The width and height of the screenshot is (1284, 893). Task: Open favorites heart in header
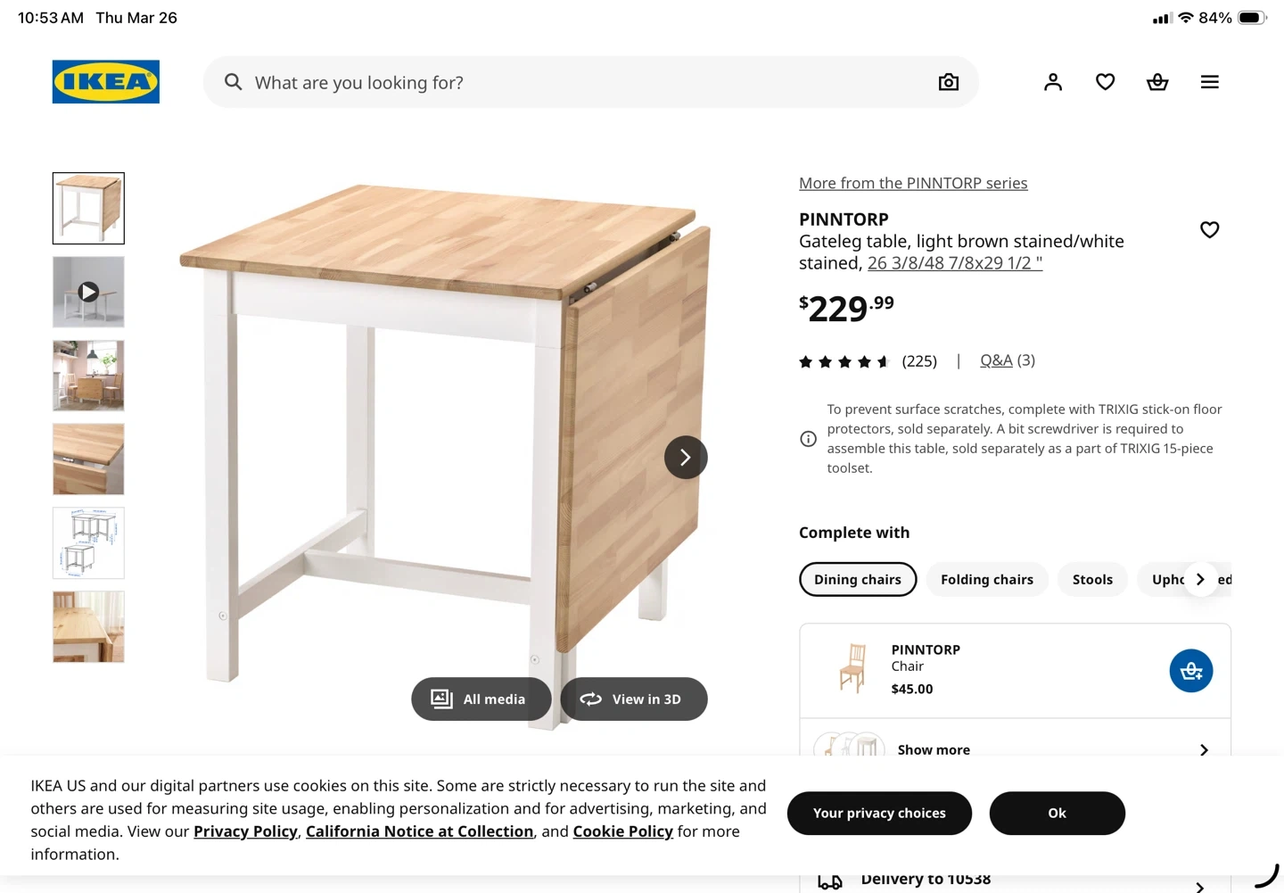click(1105, 82)
